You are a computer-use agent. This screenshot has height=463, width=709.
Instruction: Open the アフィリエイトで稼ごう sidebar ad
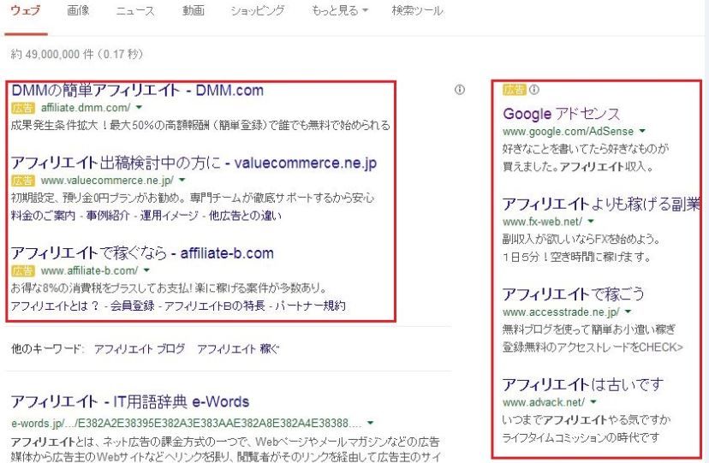(574, 294)
